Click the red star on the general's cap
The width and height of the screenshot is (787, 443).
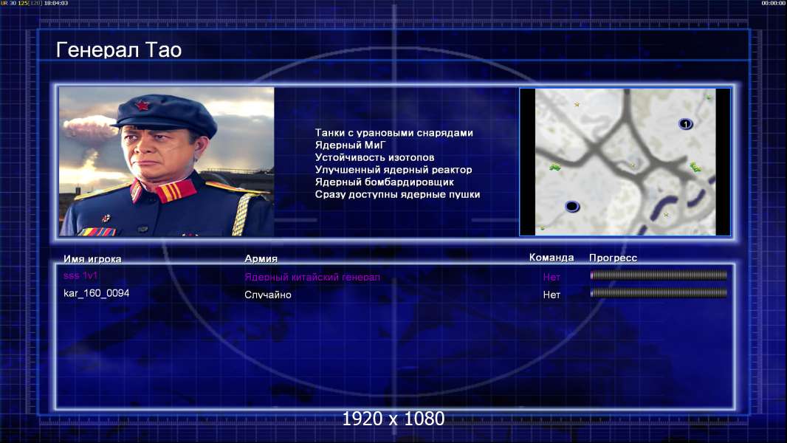(142, 106)
